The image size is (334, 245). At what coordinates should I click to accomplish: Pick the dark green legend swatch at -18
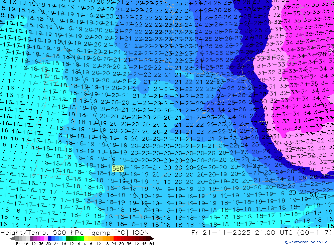click(68, 238)
